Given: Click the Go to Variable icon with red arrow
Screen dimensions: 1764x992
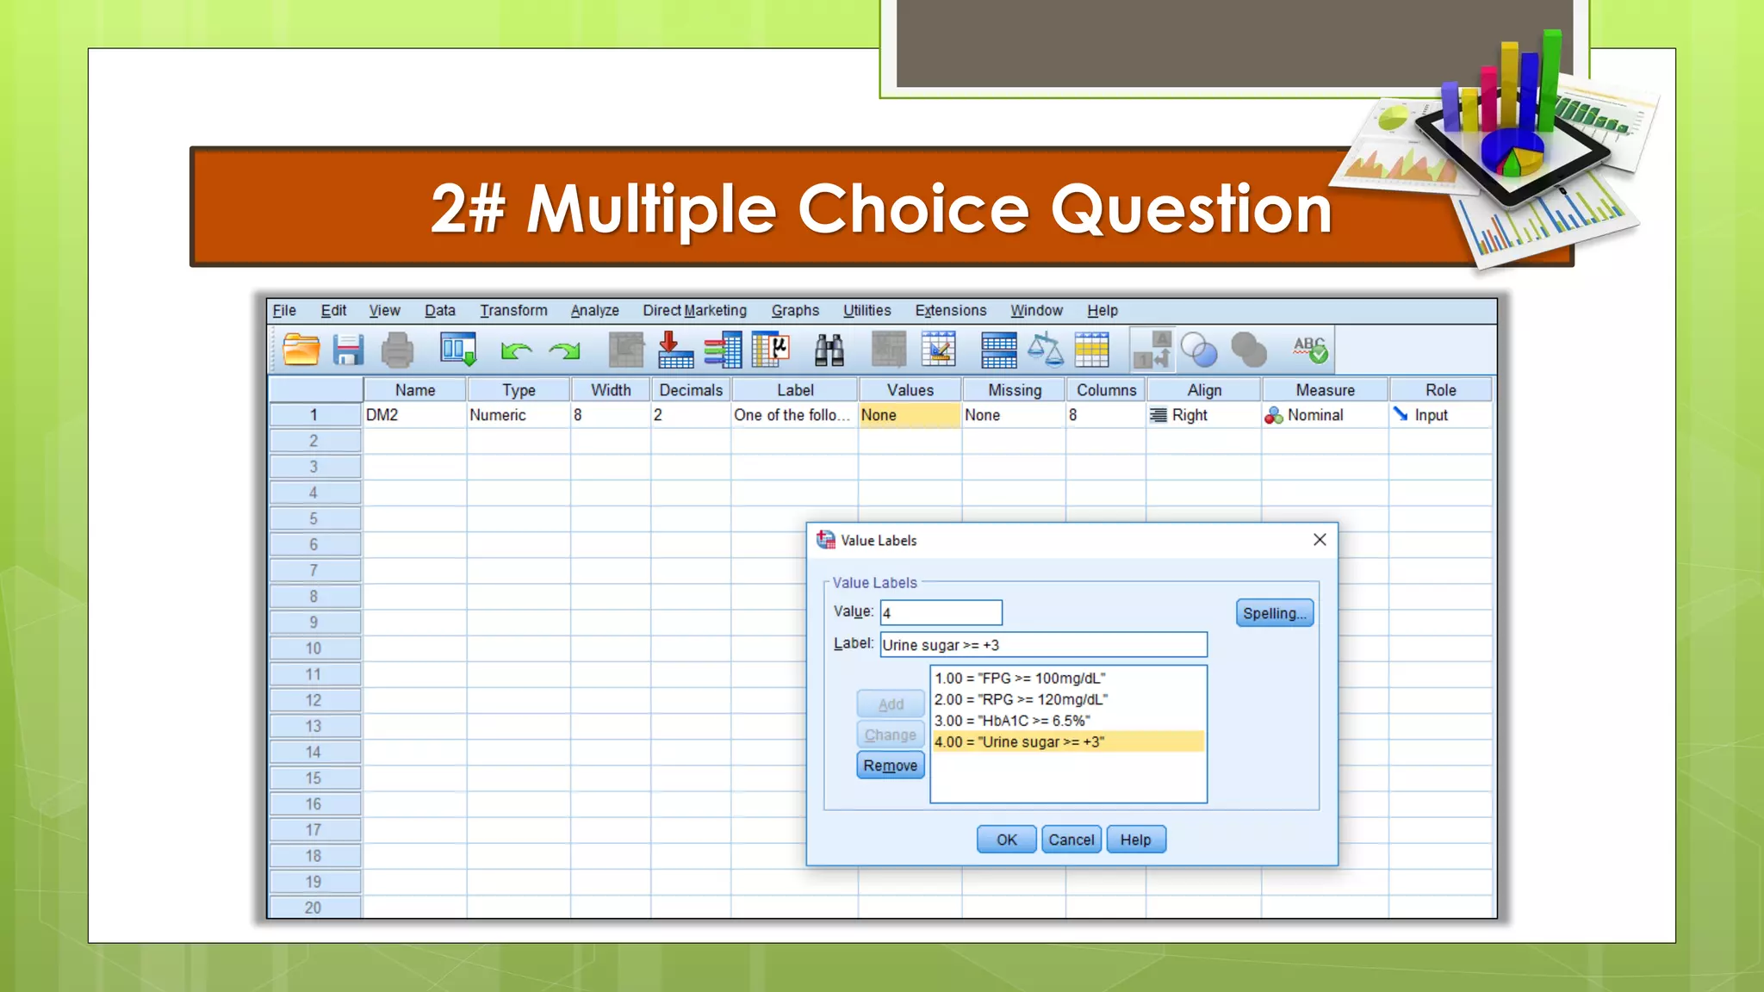Looking at the screenshot, I should (675, 350).
